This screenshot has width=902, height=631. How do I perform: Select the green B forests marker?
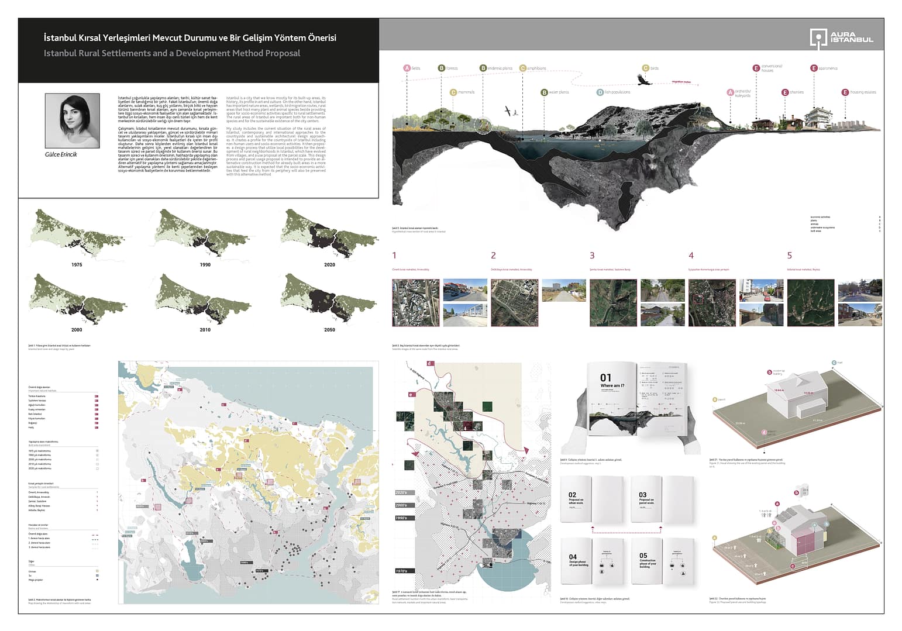click(x=442, y=68)
